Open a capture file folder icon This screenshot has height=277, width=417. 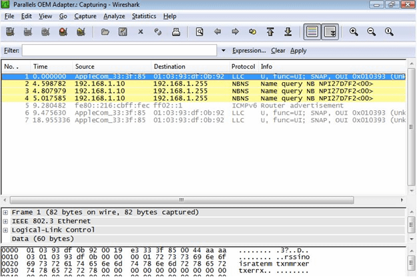coord(105,32)
